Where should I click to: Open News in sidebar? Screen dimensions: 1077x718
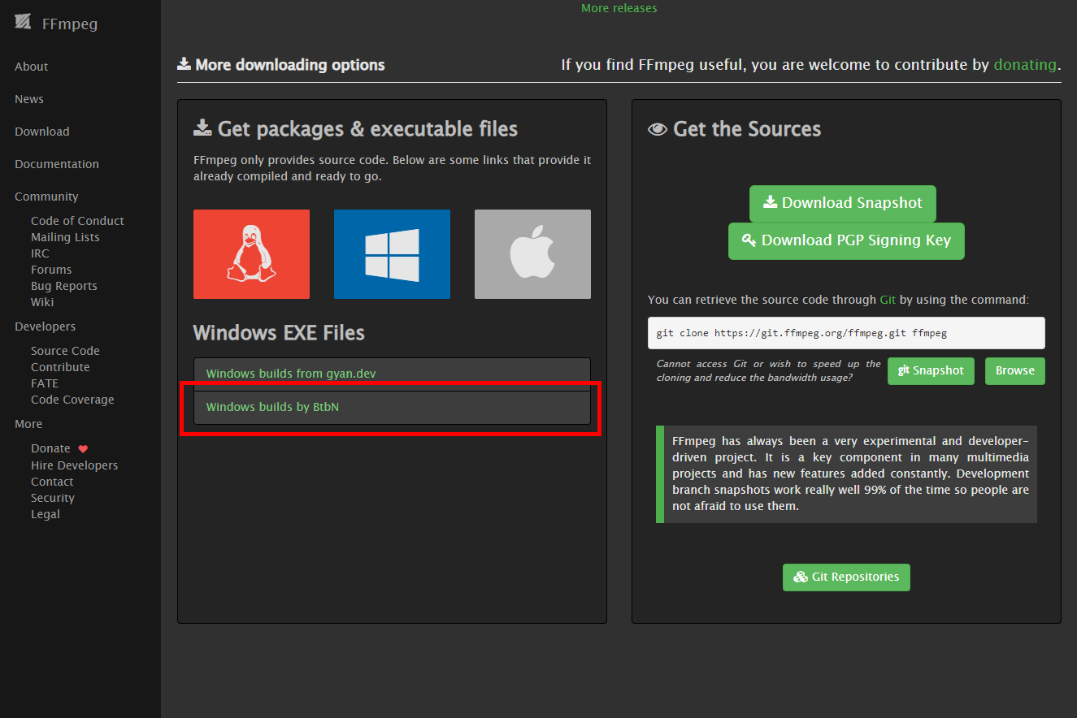click(29, 99)
